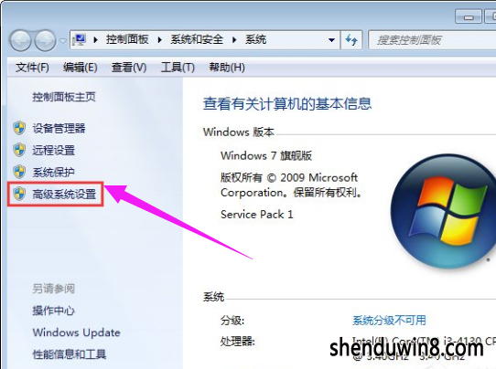Click the shield icon beside 系统保护

click(x=19, y=172)
